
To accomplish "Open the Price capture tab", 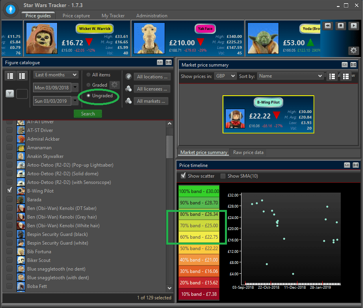I will tap(76, 15).
